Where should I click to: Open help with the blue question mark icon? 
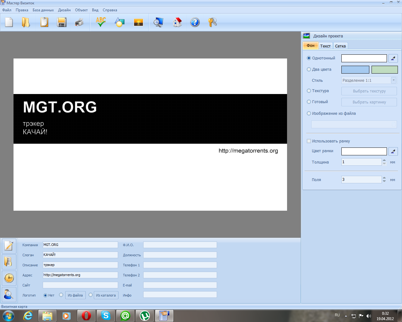tap(195, 22)
